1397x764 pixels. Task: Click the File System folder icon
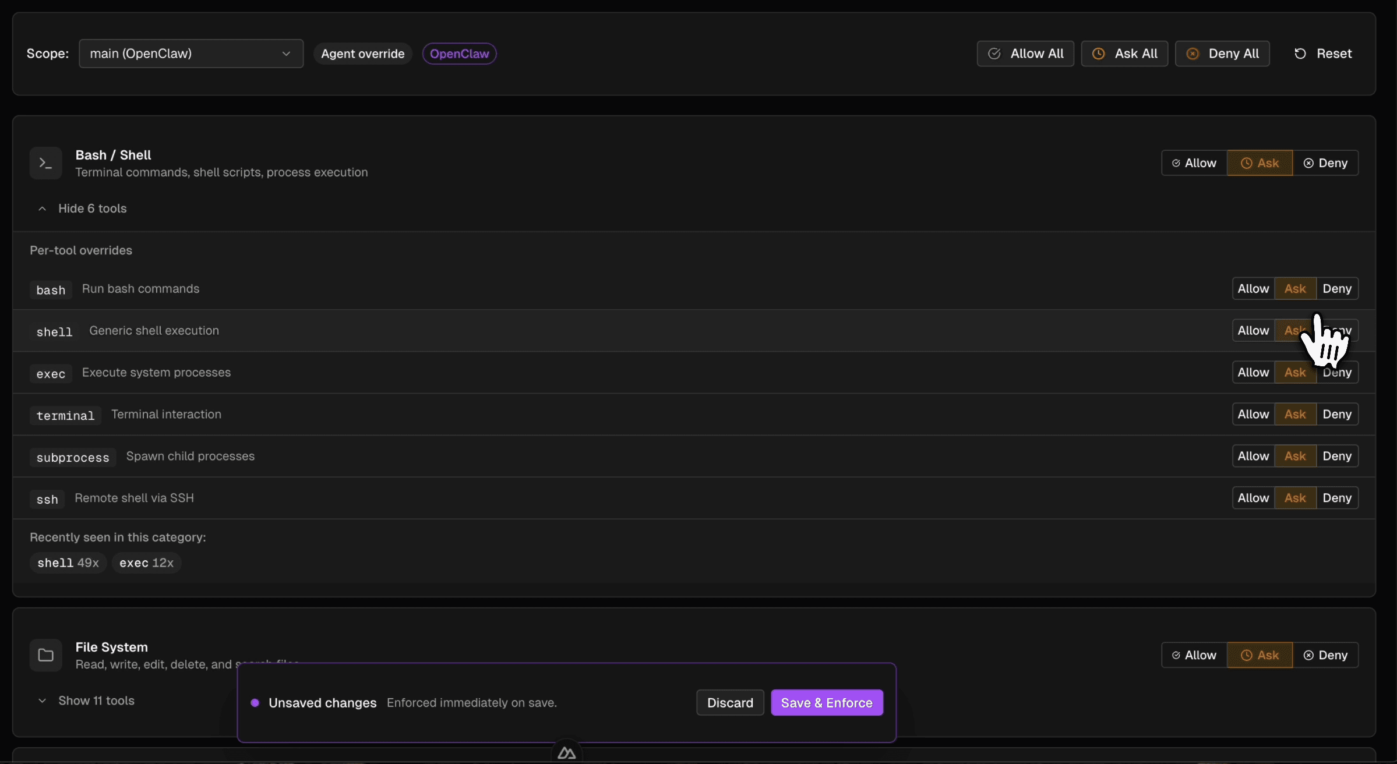coord(45,655)
